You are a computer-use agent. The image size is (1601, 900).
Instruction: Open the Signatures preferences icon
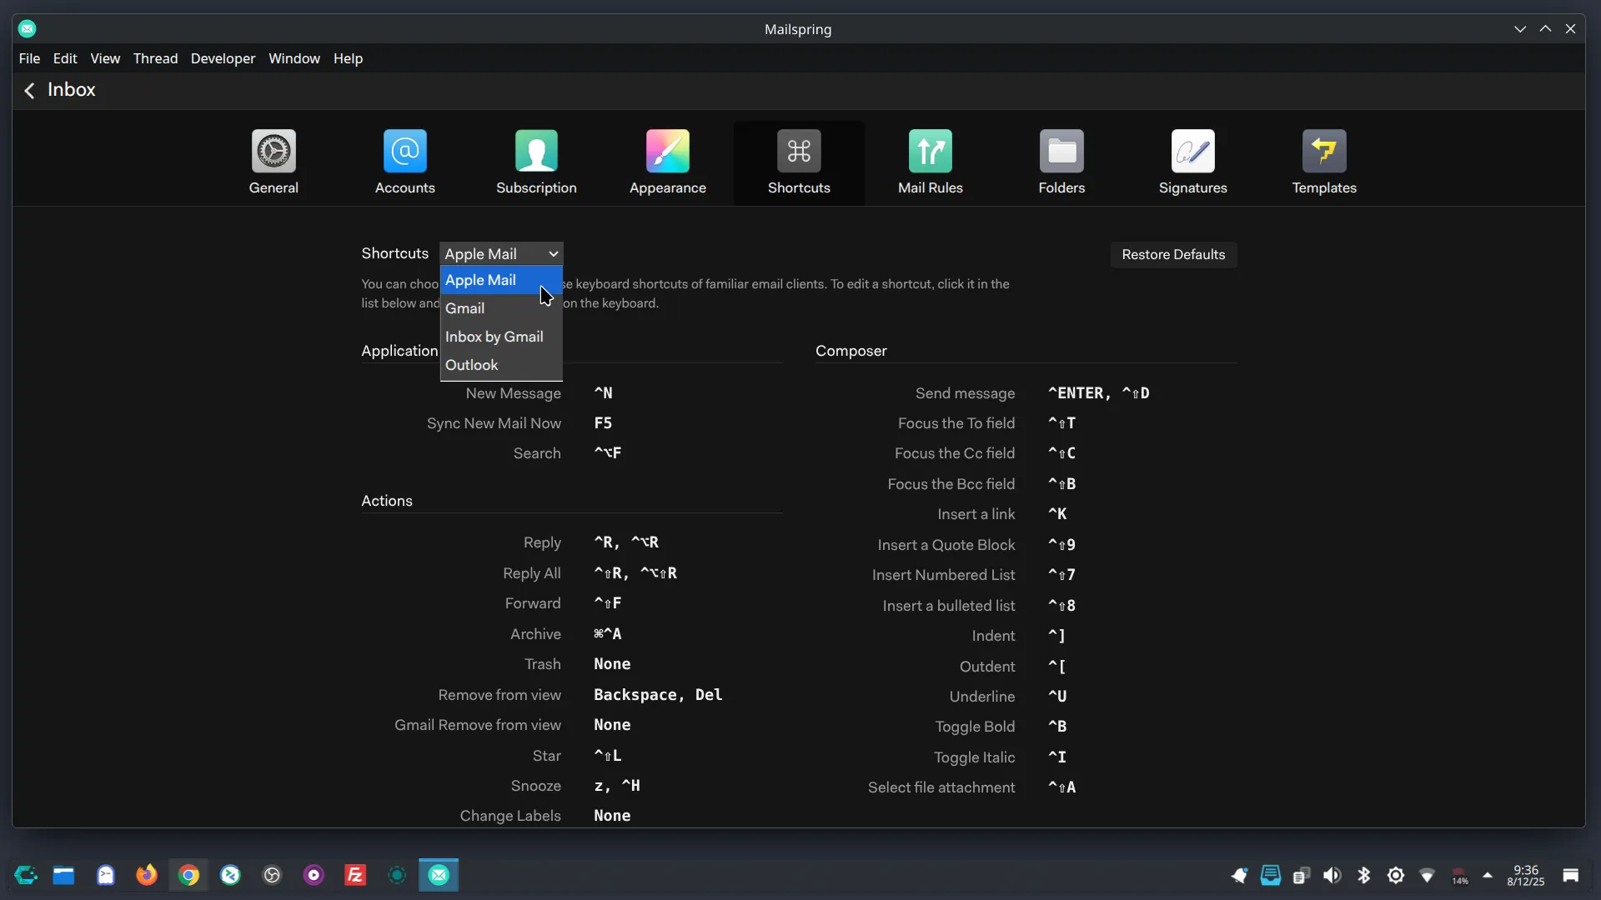tap(1192, 152)
